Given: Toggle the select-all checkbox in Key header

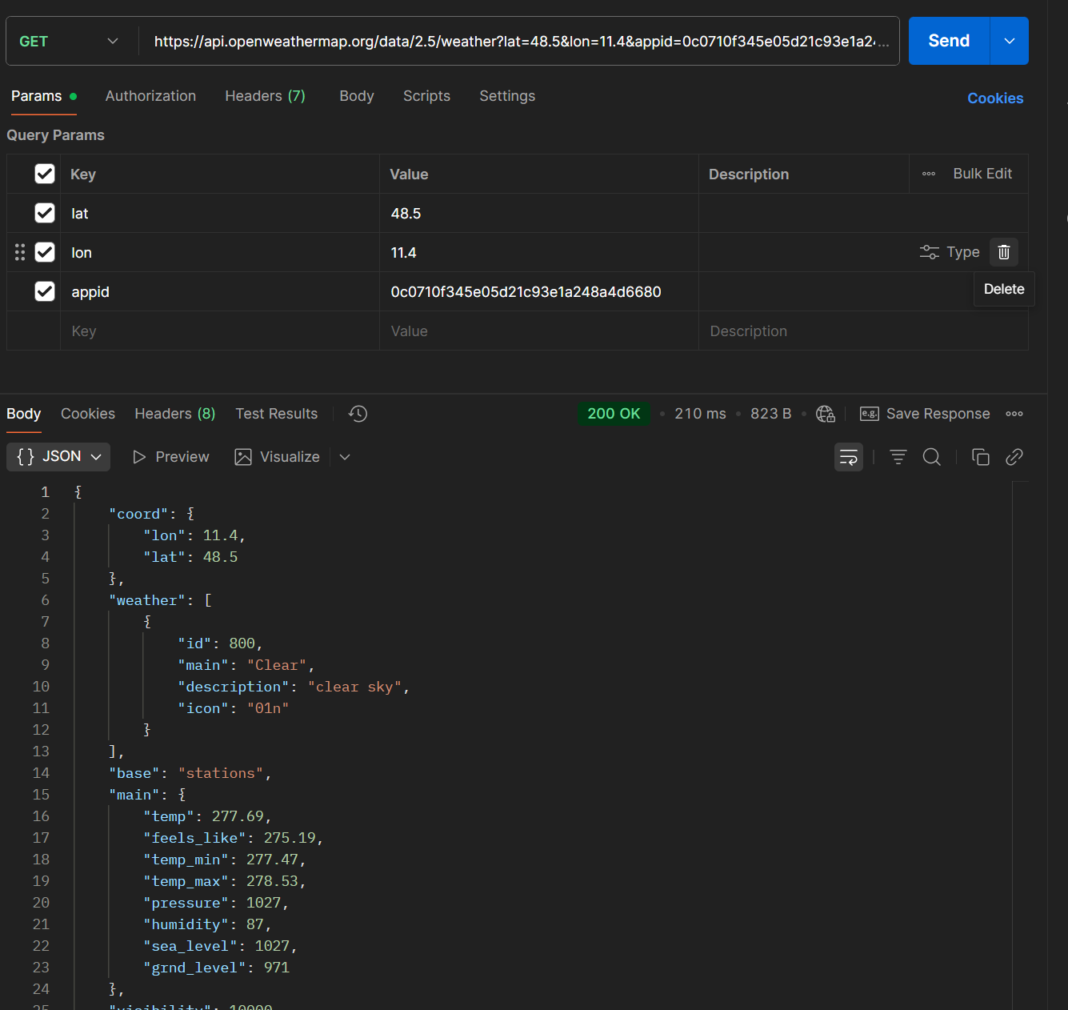Looking at the screenshot, I should pyautogui.click(x=45, y=174).
